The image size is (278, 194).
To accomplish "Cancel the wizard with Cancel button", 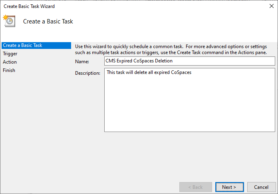I will coord(261,187).
